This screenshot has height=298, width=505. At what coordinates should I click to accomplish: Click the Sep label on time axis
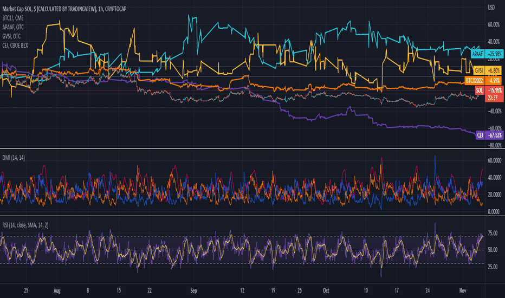click(x=193, y=290)
